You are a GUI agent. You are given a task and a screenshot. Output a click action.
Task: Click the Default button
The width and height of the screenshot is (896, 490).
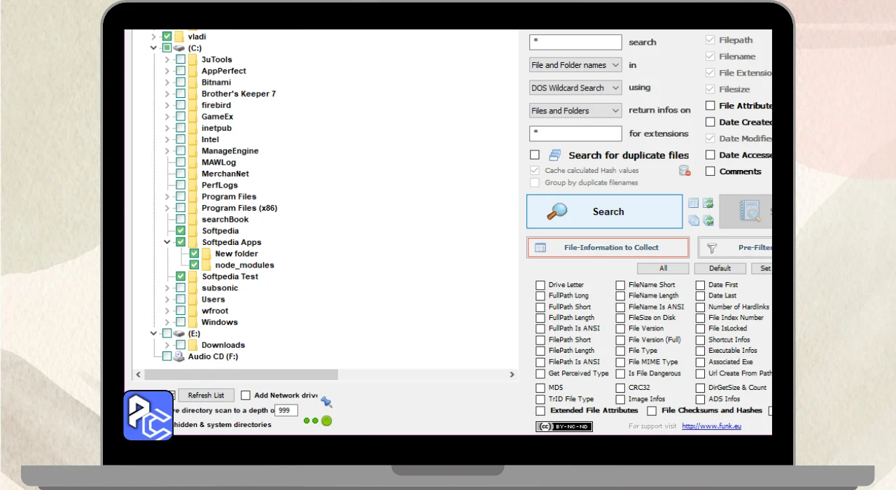pyautogui.click(x=720, y=268)
